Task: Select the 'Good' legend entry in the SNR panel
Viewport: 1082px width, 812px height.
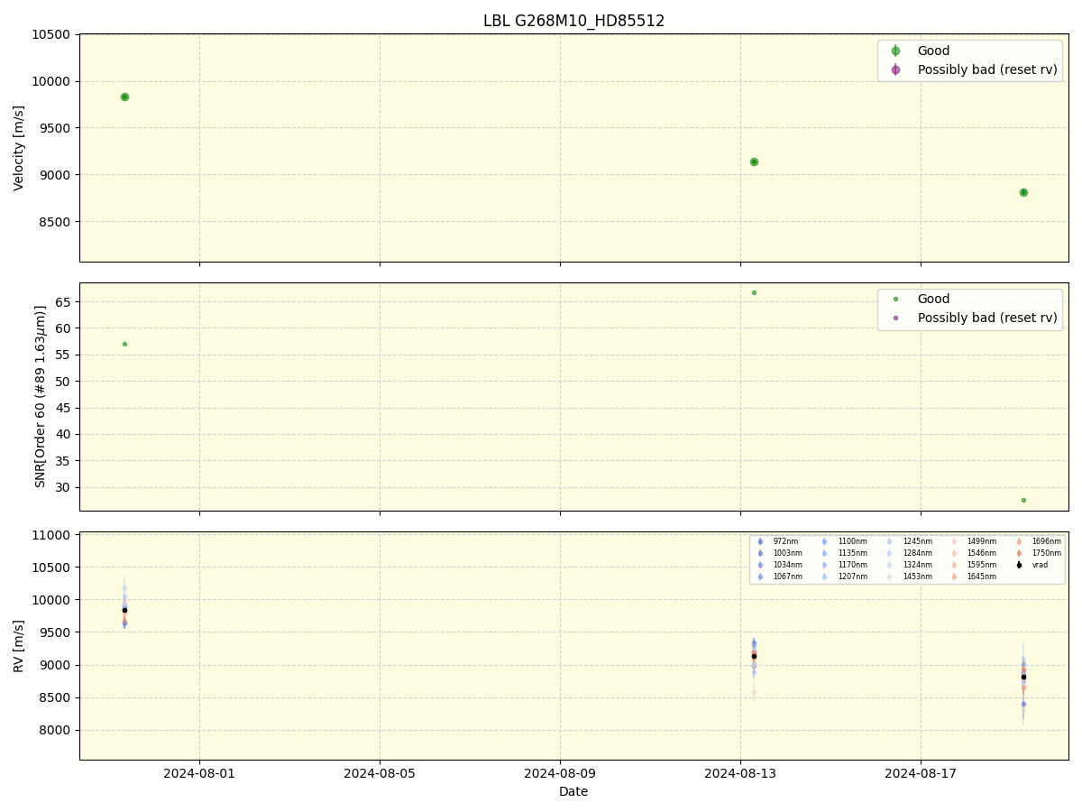Action: [933, 299]
